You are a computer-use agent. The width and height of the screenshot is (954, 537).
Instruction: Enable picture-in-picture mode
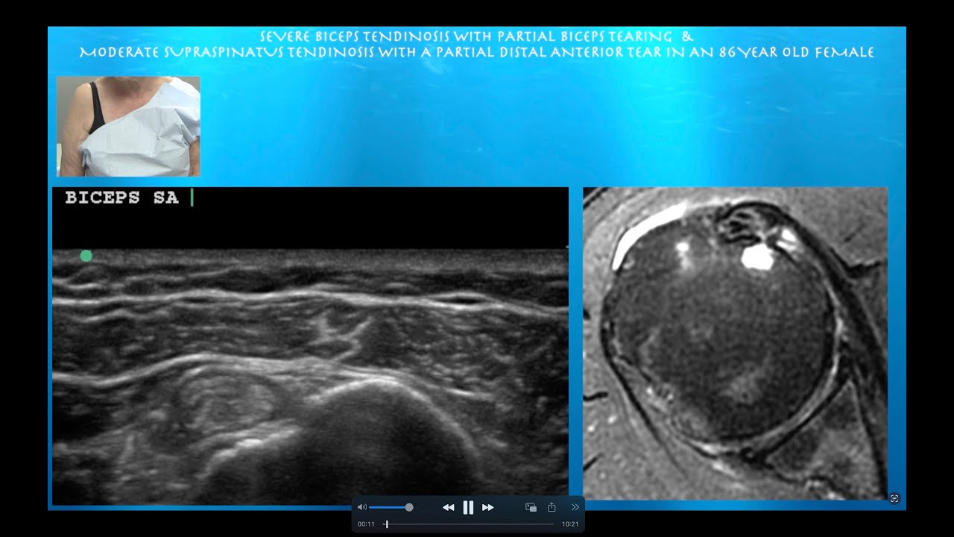click(531, 507)
